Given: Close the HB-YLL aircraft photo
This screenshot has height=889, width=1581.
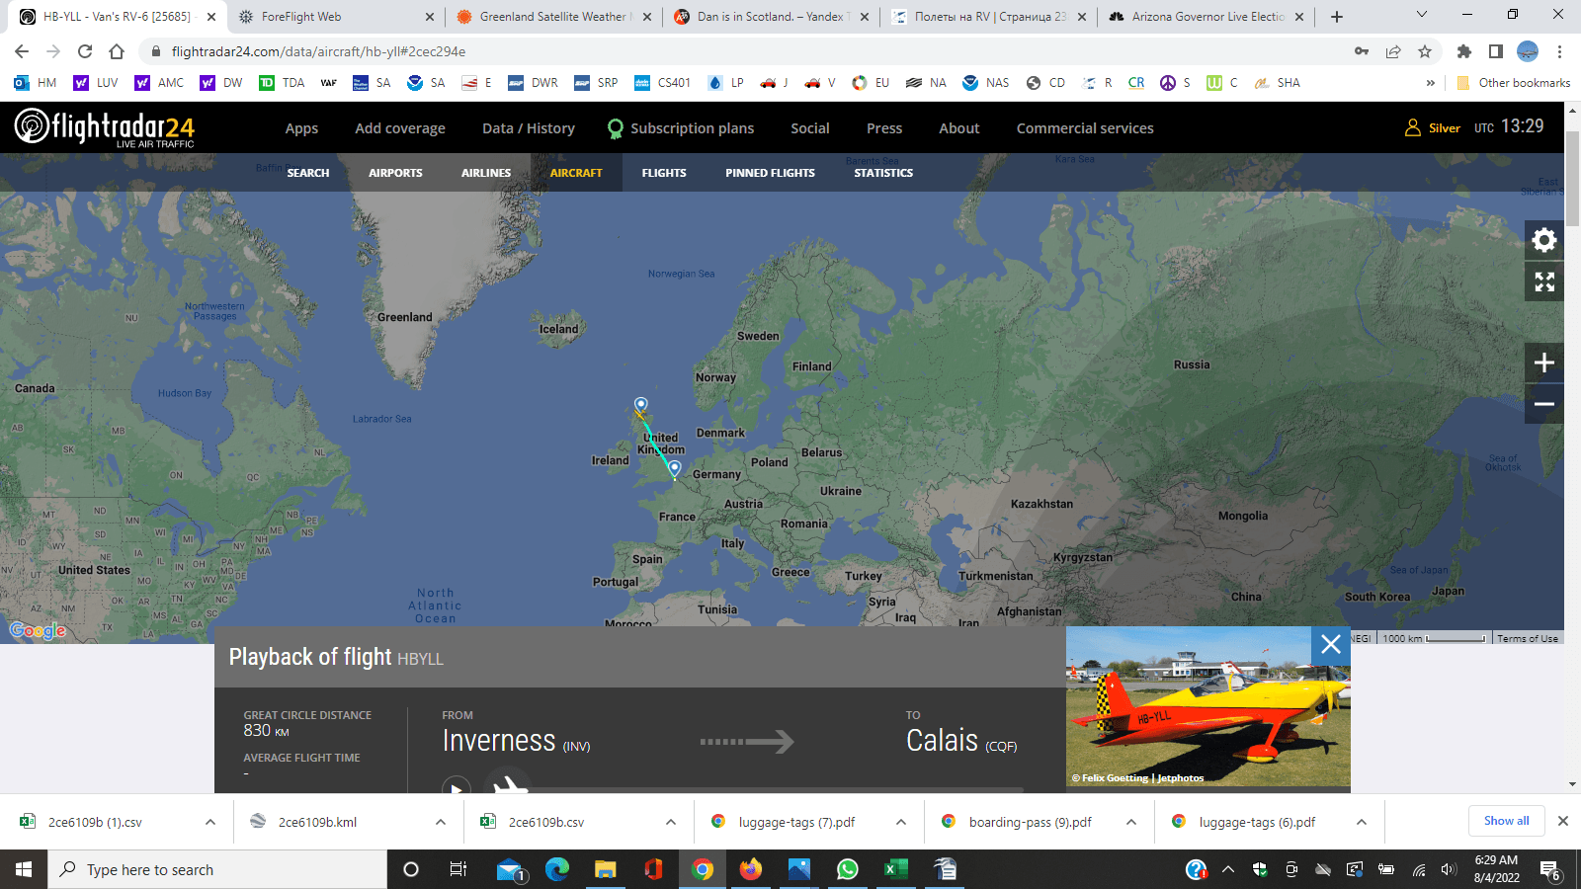Looking at the screenshot, I should [1330, 644].
